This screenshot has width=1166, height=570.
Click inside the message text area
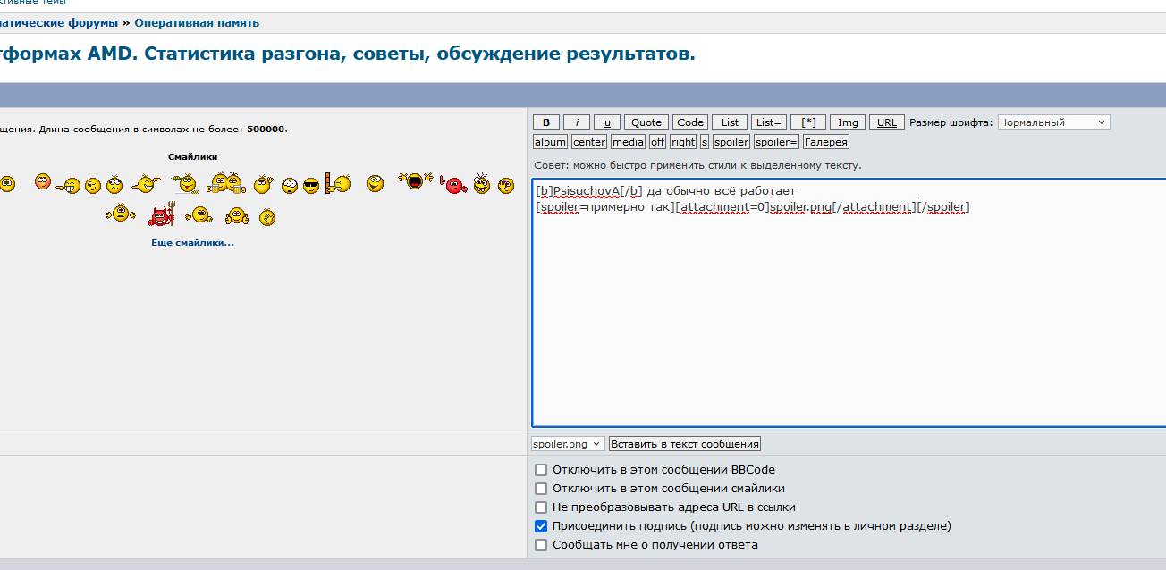click(x=849, y=304)
